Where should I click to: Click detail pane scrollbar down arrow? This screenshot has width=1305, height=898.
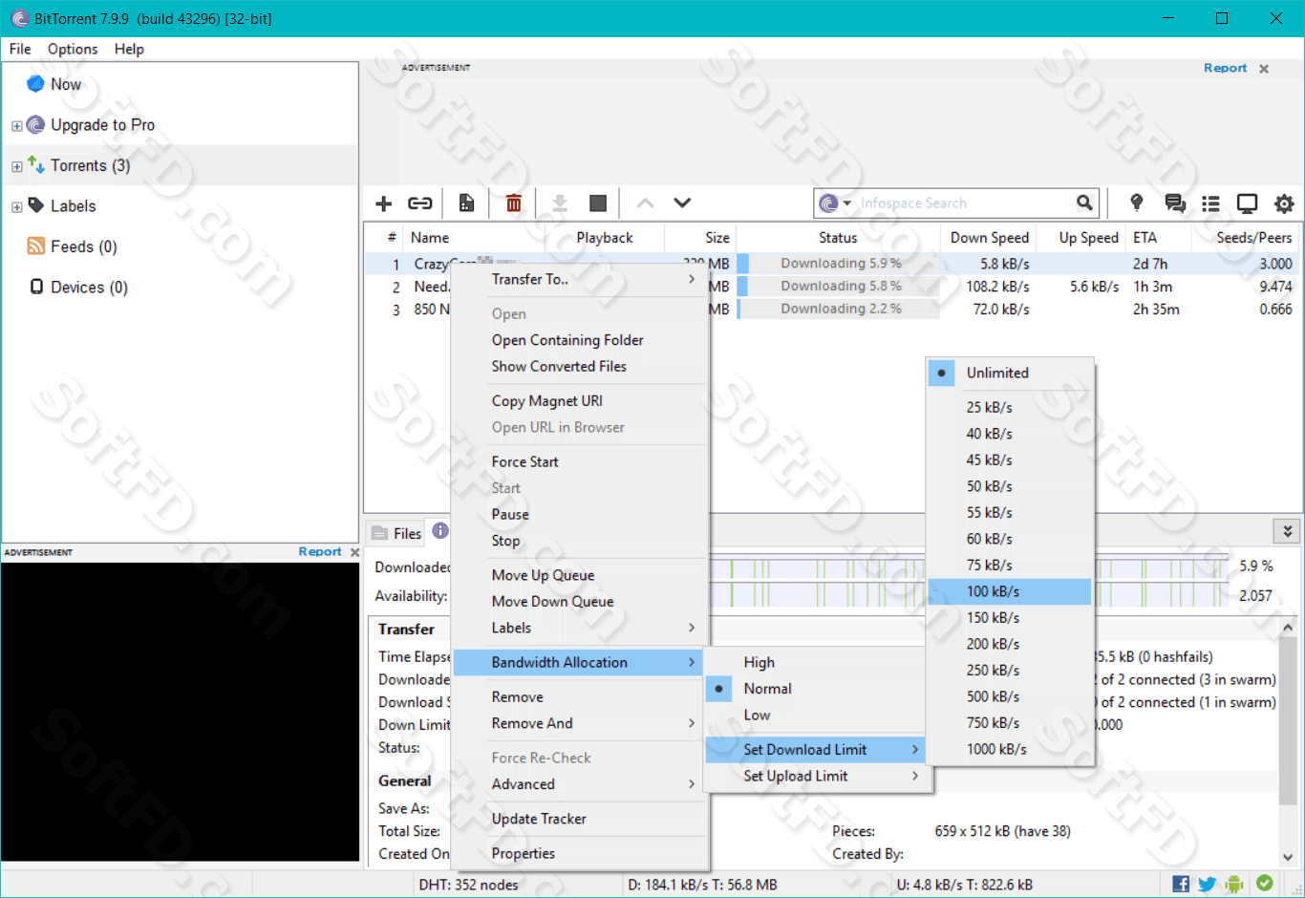pyautogui.click(x=1288, y=858)
